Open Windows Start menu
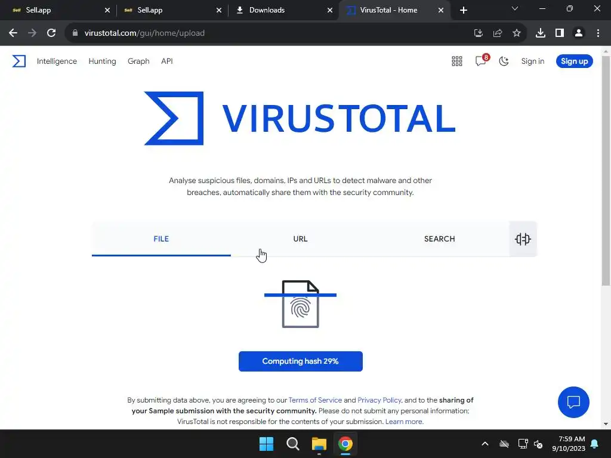 267,444
